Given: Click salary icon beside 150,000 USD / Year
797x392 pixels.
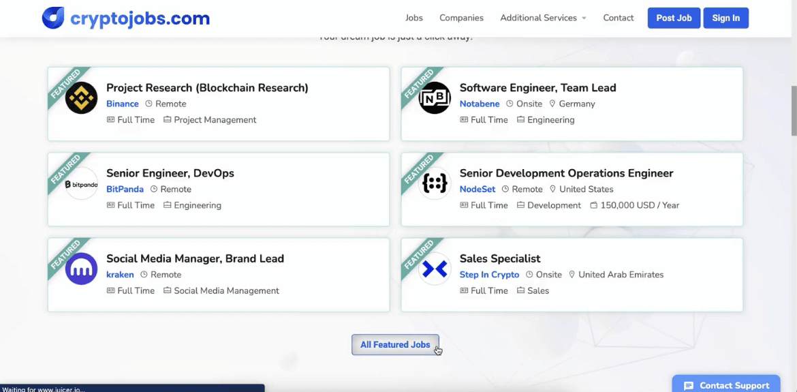Looking at the screenshot, I should click(594, 205).
